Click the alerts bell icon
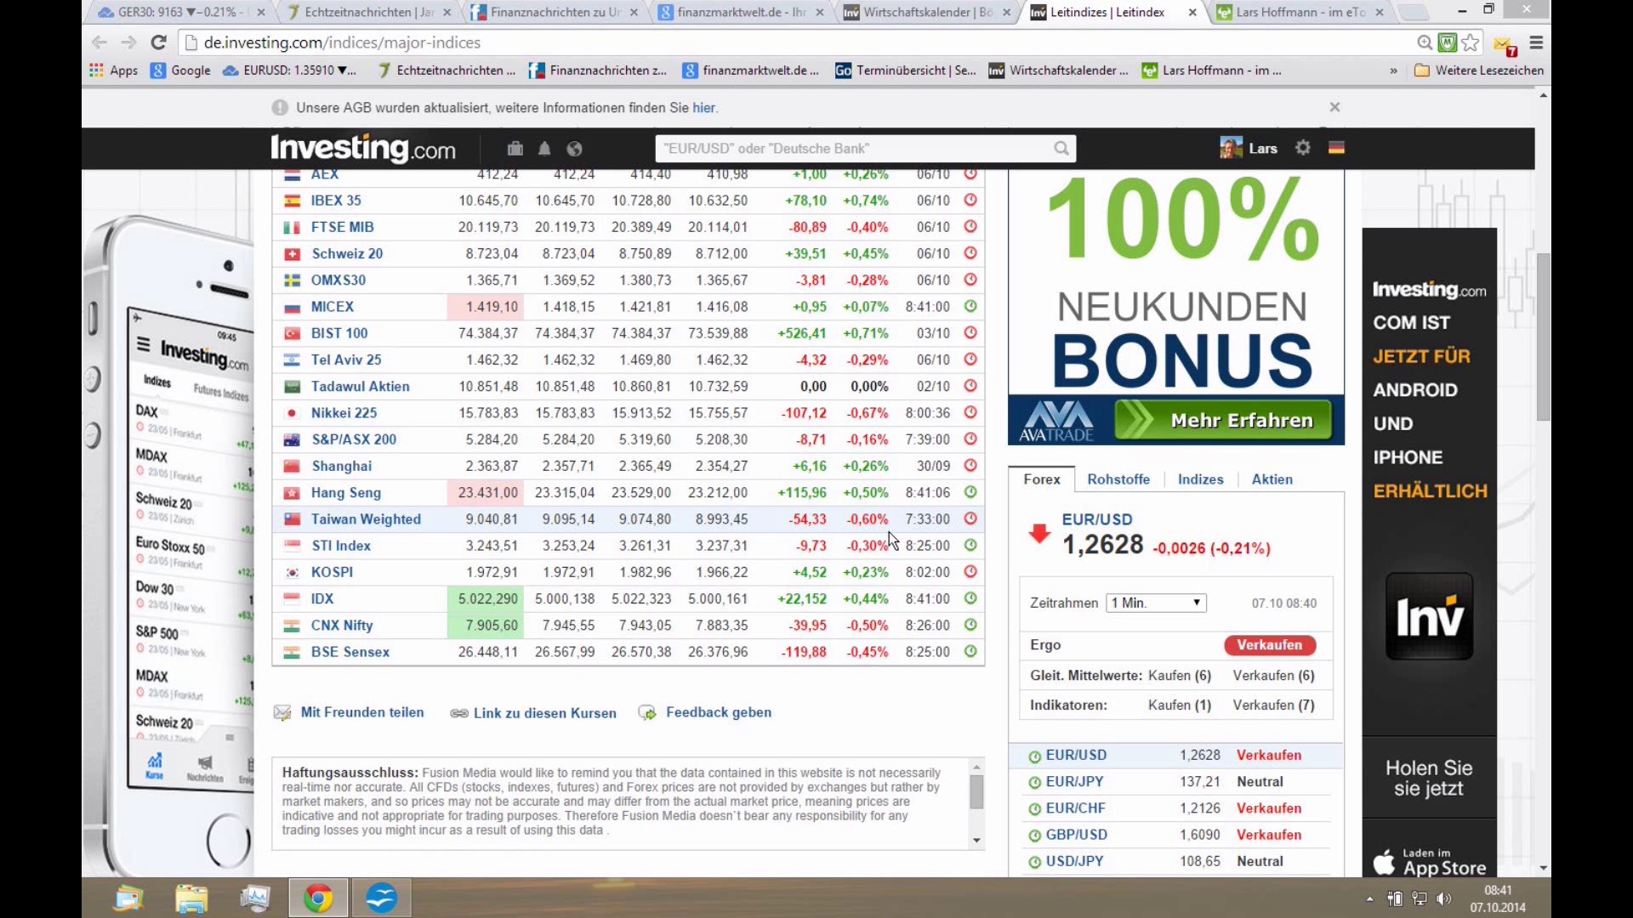Viewport: 1633px width, 918px height. point(544,149)
